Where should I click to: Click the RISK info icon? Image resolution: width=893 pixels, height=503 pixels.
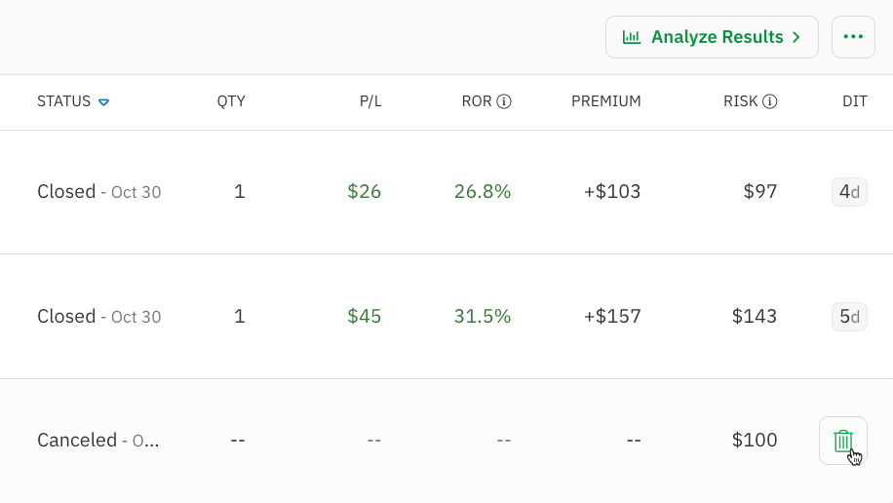[x=770, y=101]
